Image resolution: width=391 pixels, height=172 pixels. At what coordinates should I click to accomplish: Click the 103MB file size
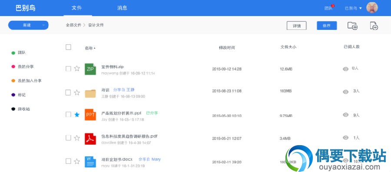285,91
